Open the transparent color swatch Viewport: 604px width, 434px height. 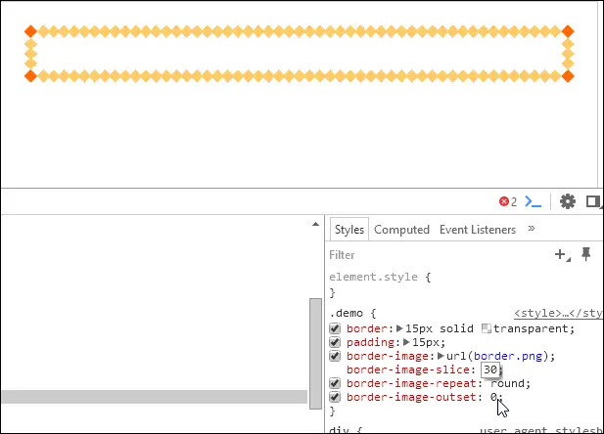(x=487, y=328)
